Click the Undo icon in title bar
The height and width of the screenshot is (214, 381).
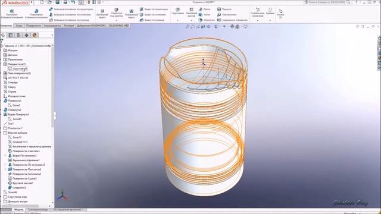[x=73, y=2]
